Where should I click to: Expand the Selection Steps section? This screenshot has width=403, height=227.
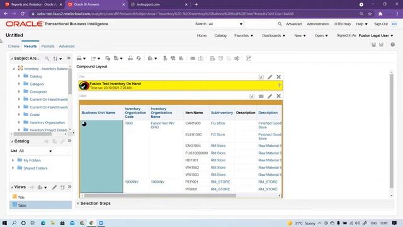click(78, 203)
